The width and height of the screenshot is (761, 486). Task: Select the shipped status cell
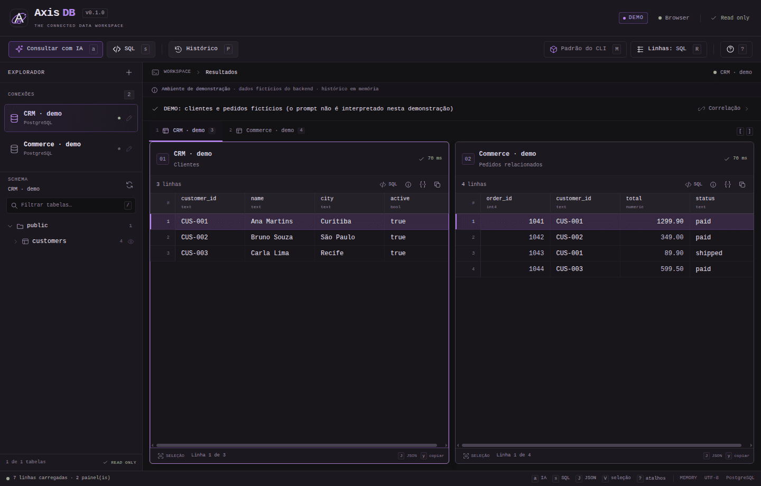coord(721,254)
